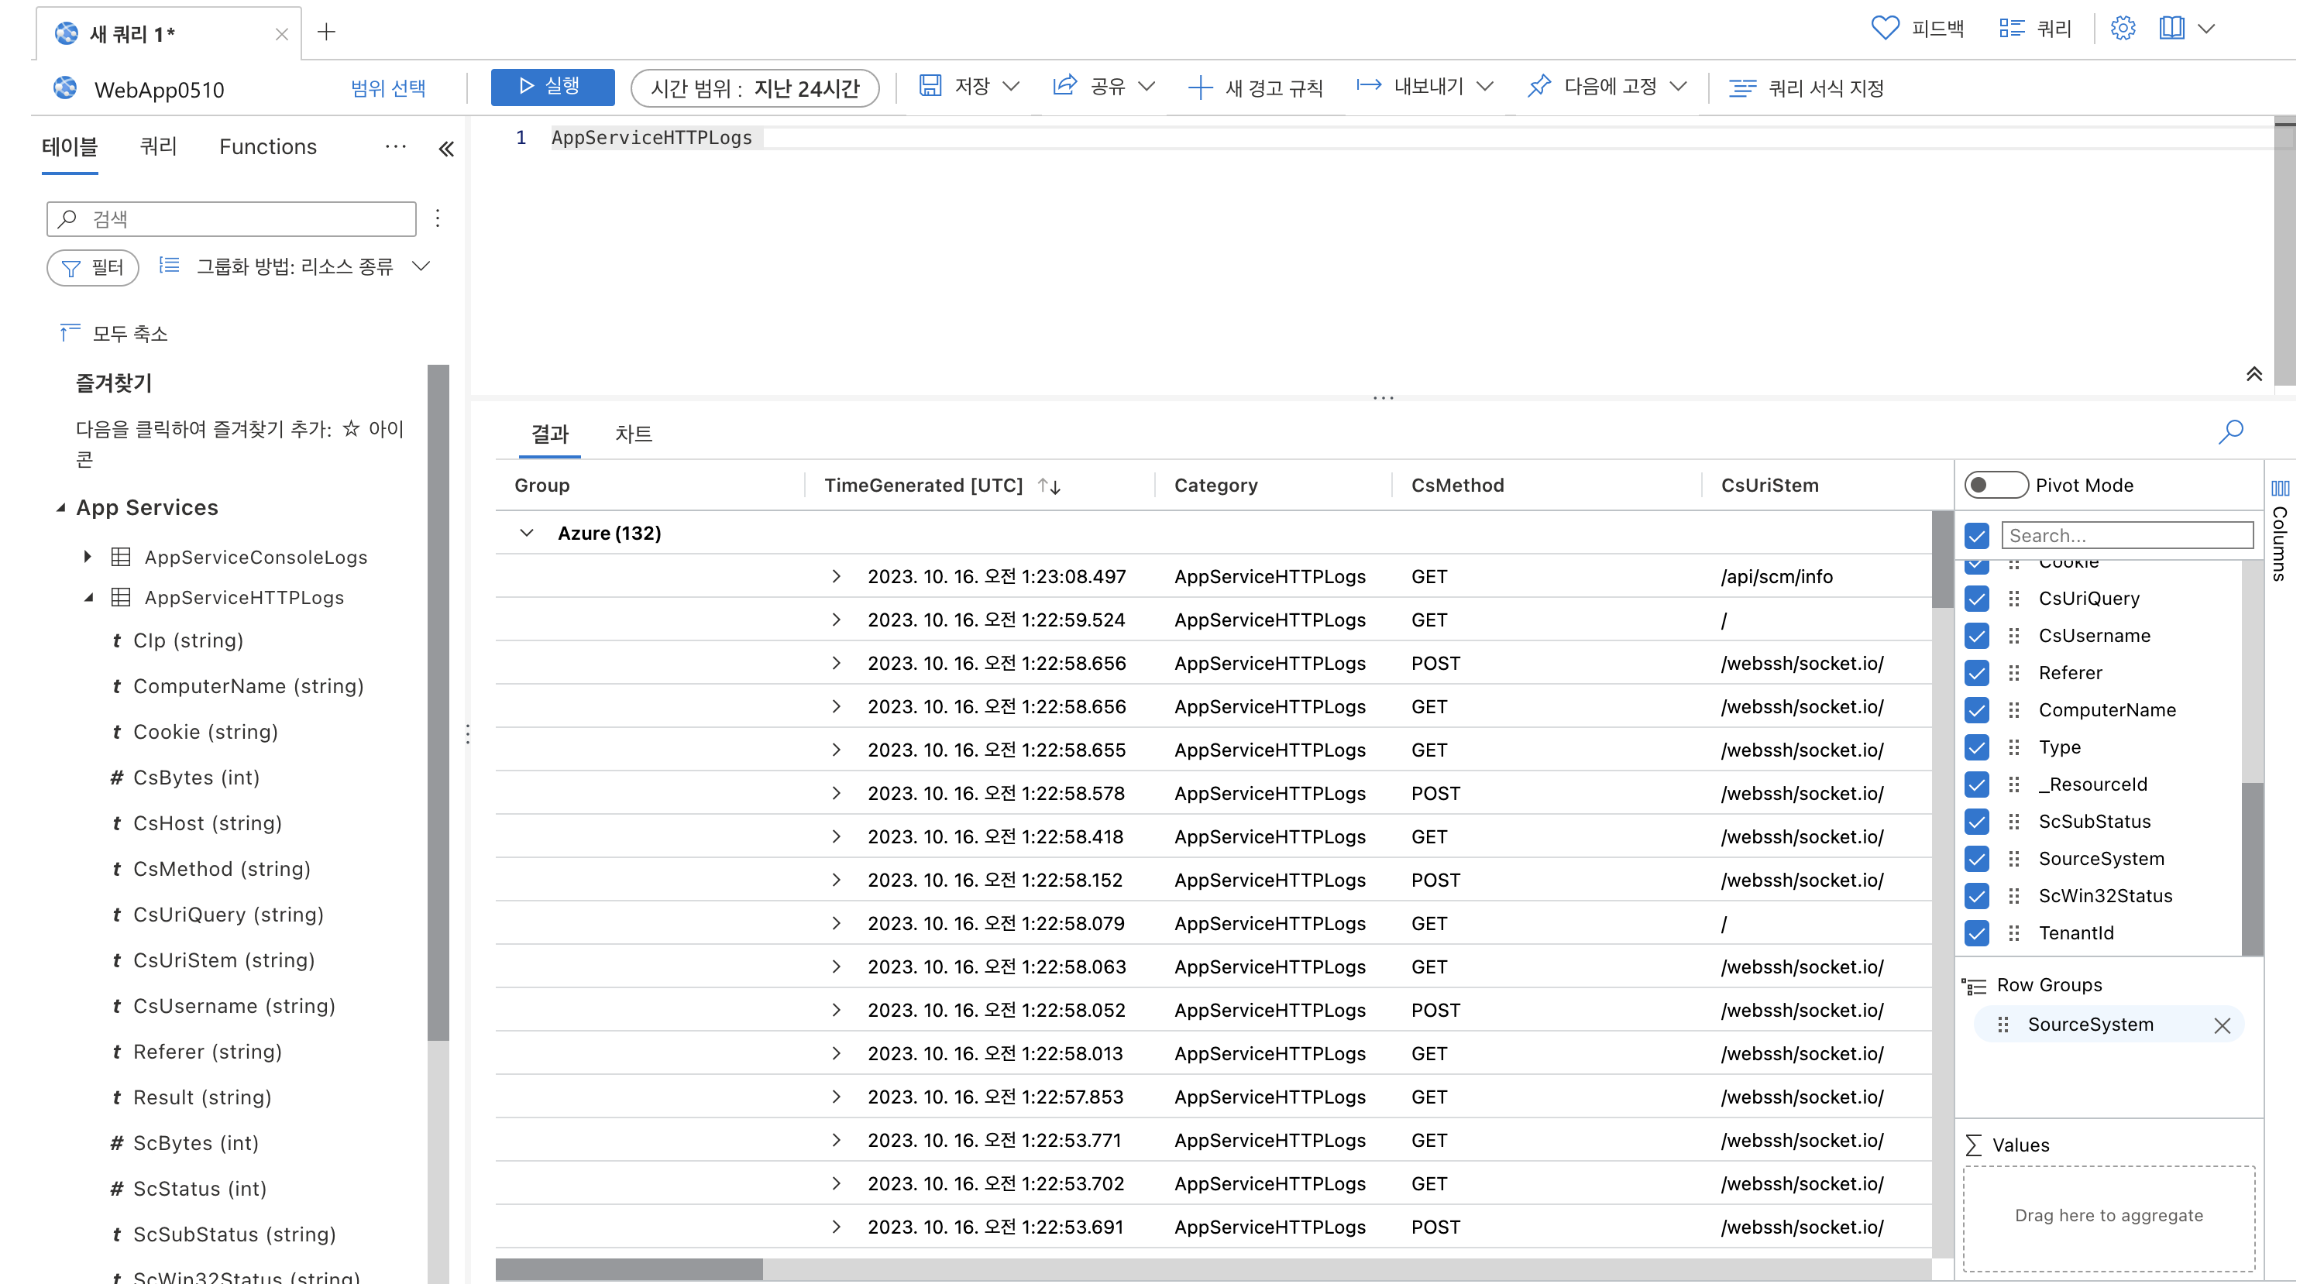The image size is (2324, 1284).
Task: Switch to the Chart tab
Action: click(x=634, y=434)
